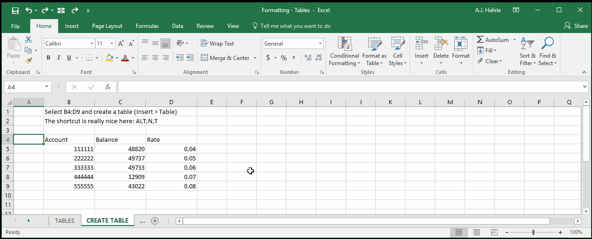
Task: Click the Share button
Action: (x=576, y=26)
